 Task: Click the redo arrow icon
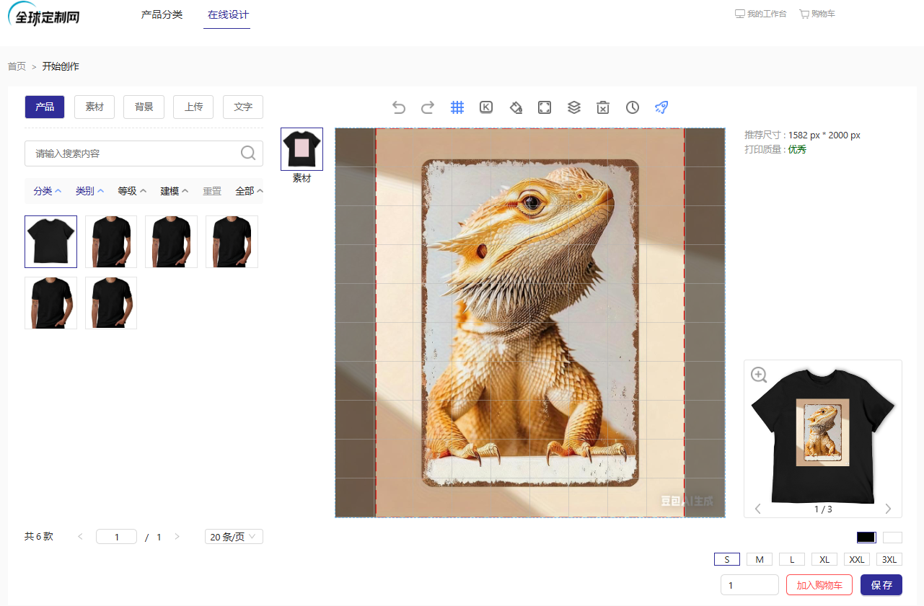(428, 107)
